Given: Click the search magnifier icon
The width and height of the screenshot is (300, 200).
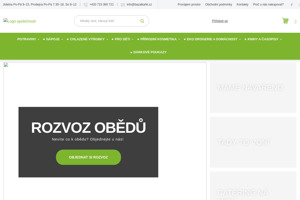Looking at the screenshot, I should point(142,21).
